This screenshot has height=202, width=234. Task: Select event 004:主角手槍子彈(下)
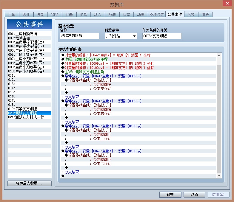coord(30,46)
